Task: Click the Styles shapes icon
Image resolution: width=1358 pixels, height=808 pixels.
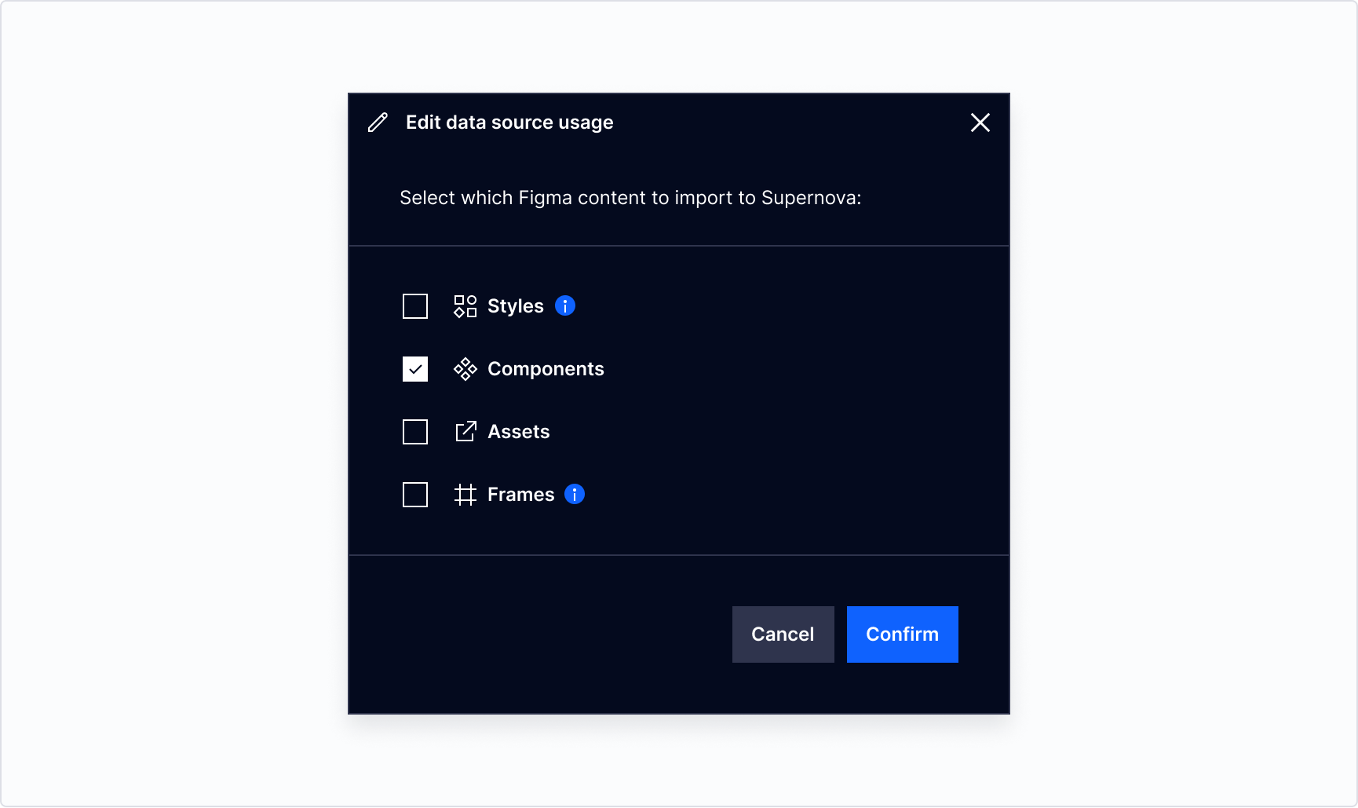Action: (x=465, y=306)
